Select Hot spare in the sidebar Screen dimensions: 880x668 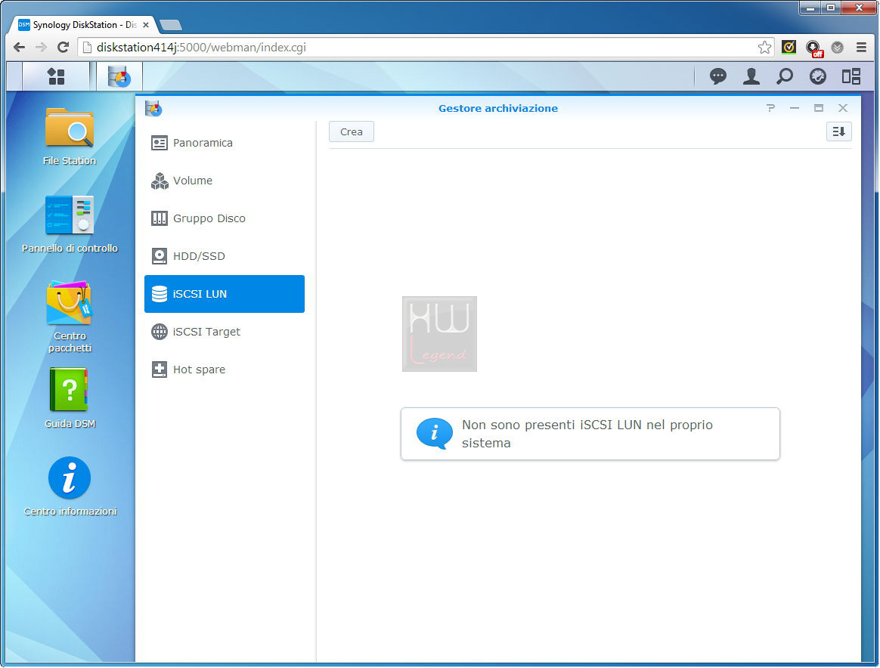click(x=225, y=370)
